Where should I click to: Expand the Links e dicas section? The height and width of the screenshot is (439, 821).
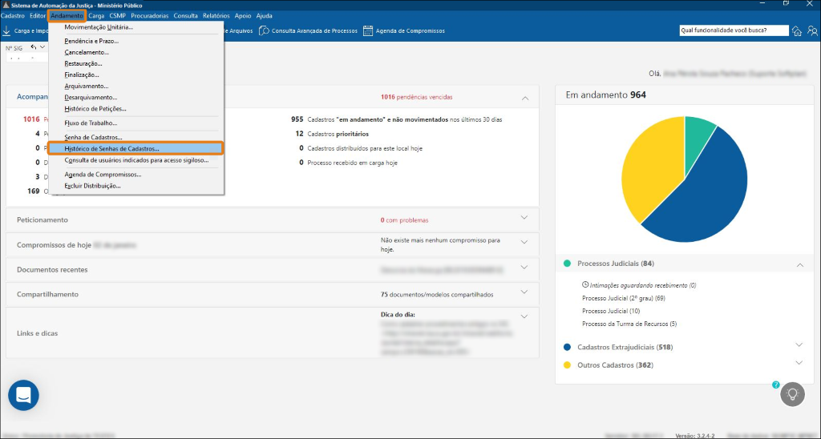click(x=524, y=316)
